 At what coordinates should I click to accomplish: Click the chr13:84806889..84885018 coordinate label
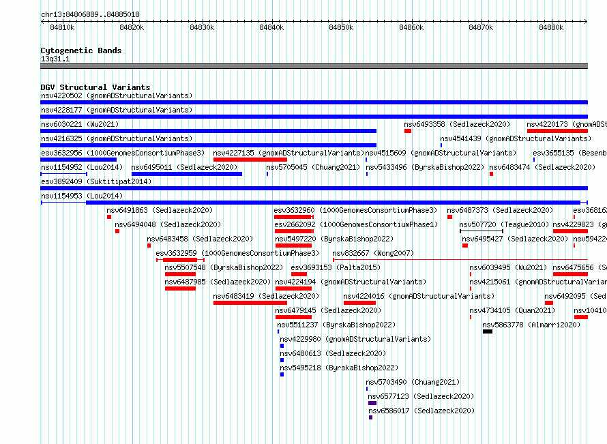[x=90, y=14]
